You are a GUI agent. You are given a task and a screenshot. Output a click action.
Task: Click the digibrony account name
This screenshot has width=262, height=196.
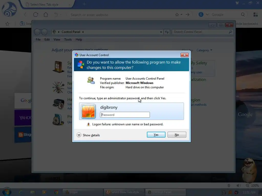(109, 107)
